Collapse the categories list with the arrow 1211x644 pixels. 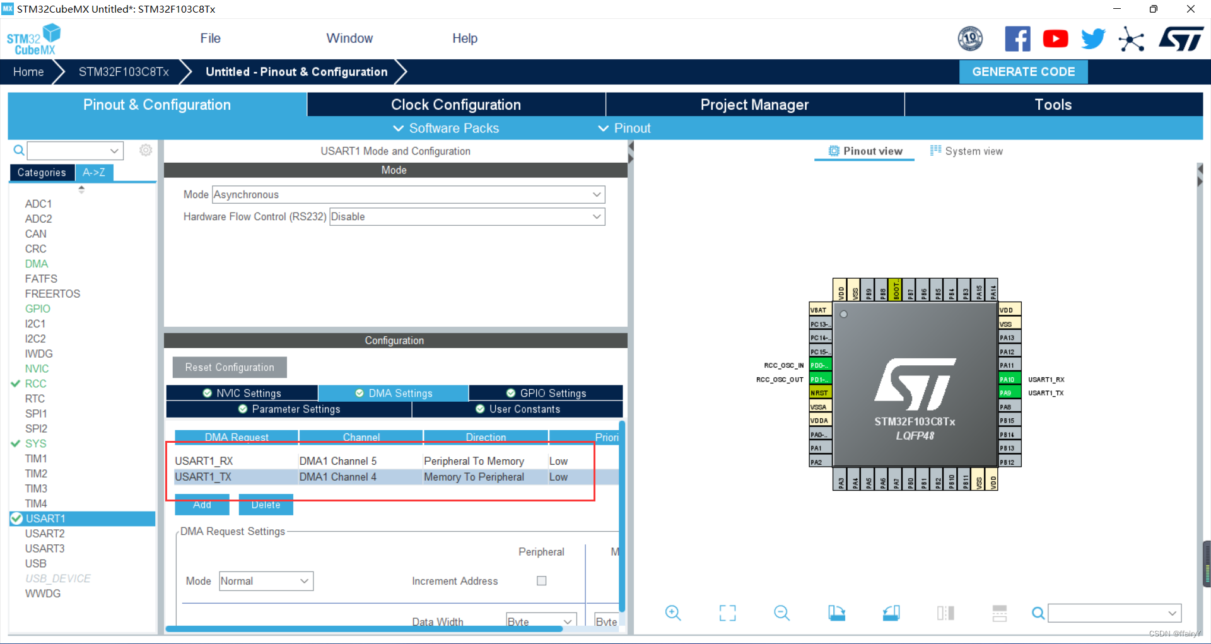[81, 189]
